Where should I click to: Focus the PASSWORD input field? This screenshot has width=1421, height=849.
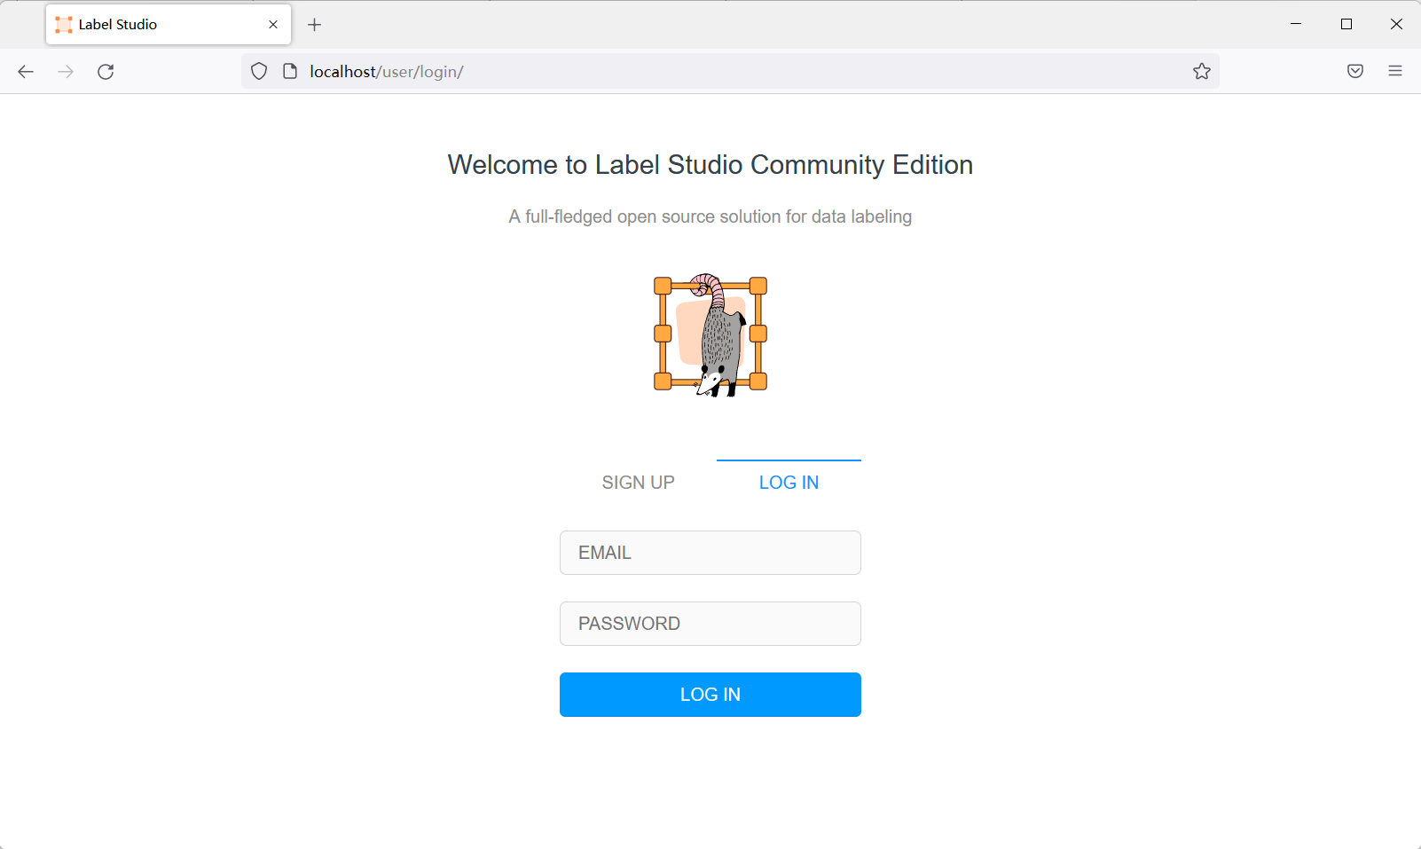click(x=710, y=624)
